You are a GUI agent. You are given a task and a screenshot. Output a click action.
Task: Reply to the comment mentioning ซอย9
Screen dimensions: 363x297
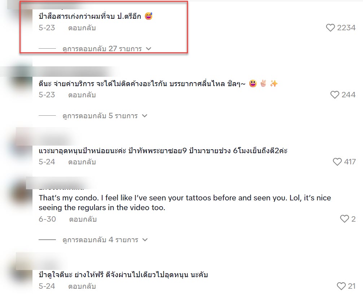coord(82,162)
